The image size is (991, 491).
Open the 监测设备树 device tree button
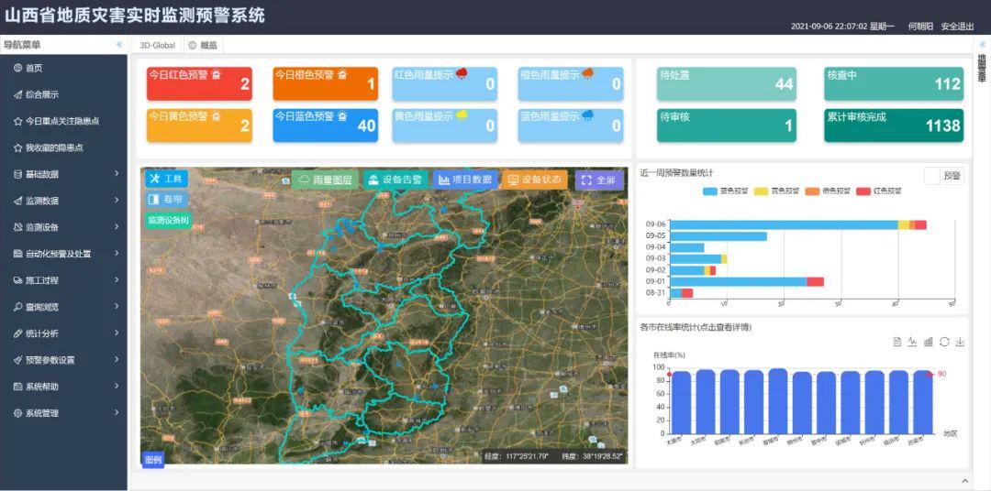pos(168,220)
